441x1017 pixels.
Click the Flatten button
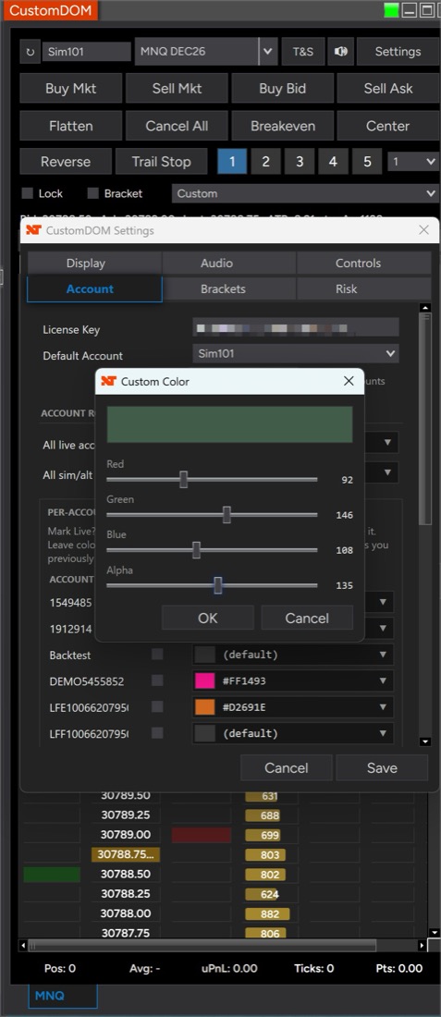pyautogui.click(x=70, y=126)
